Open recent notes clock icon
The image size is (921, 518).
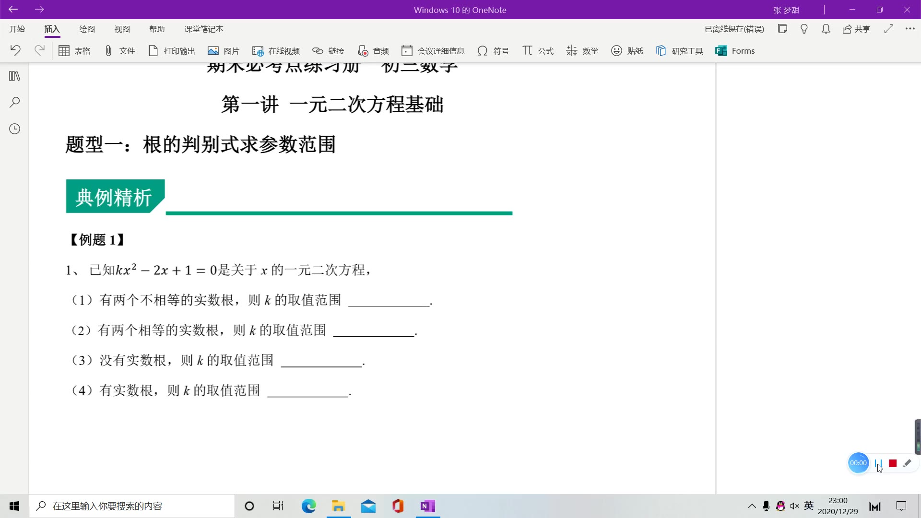(x=14, y=129)
